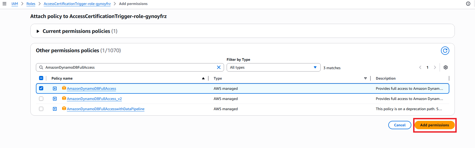The width and height of the screenshot is (475, 148).
Task: Clear the policy search field
Action: click(x=219, y=67)
